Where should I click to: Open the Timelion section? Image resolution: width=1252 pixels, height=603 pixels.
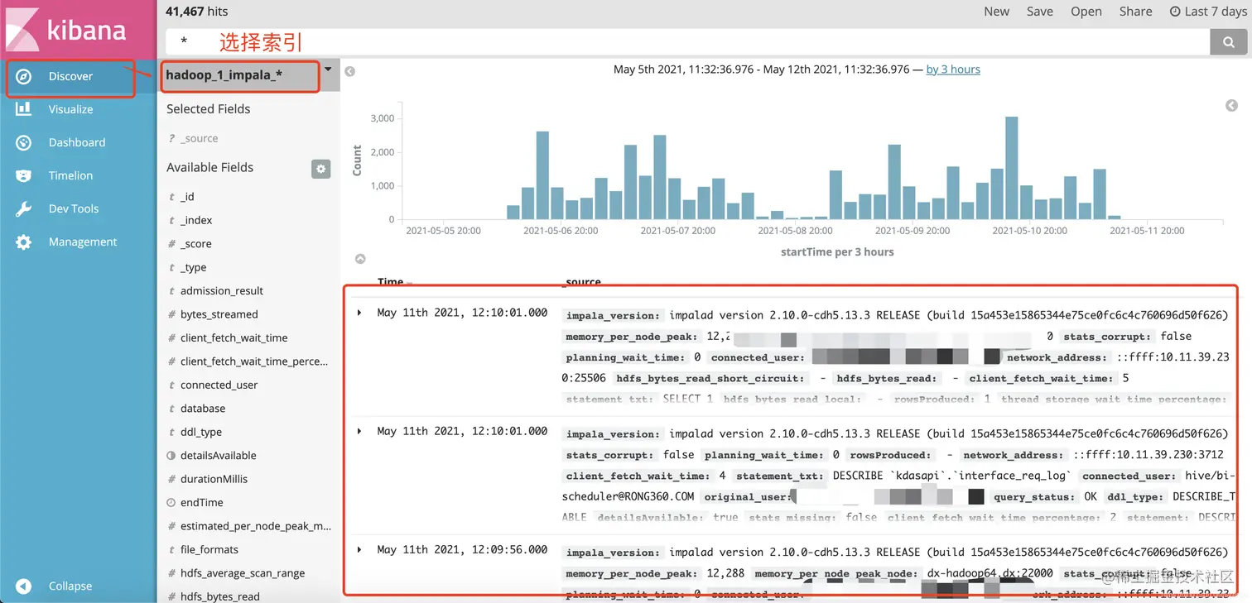point(70,175)
